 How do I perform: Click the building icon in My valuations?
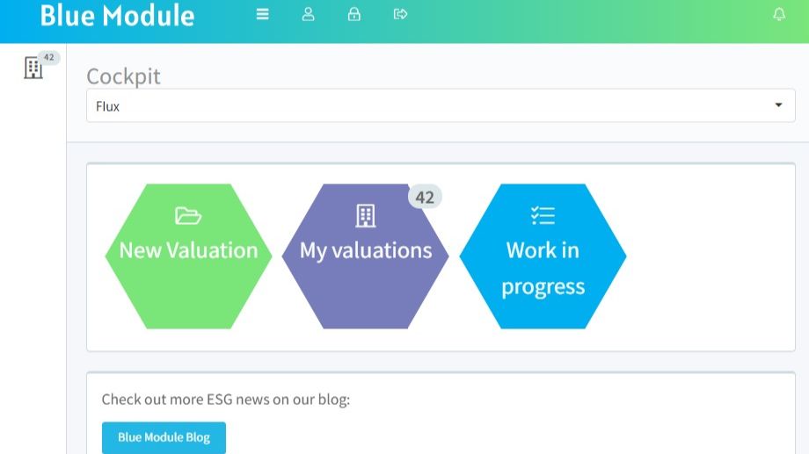pyautogui.click(x=365, y=215)
